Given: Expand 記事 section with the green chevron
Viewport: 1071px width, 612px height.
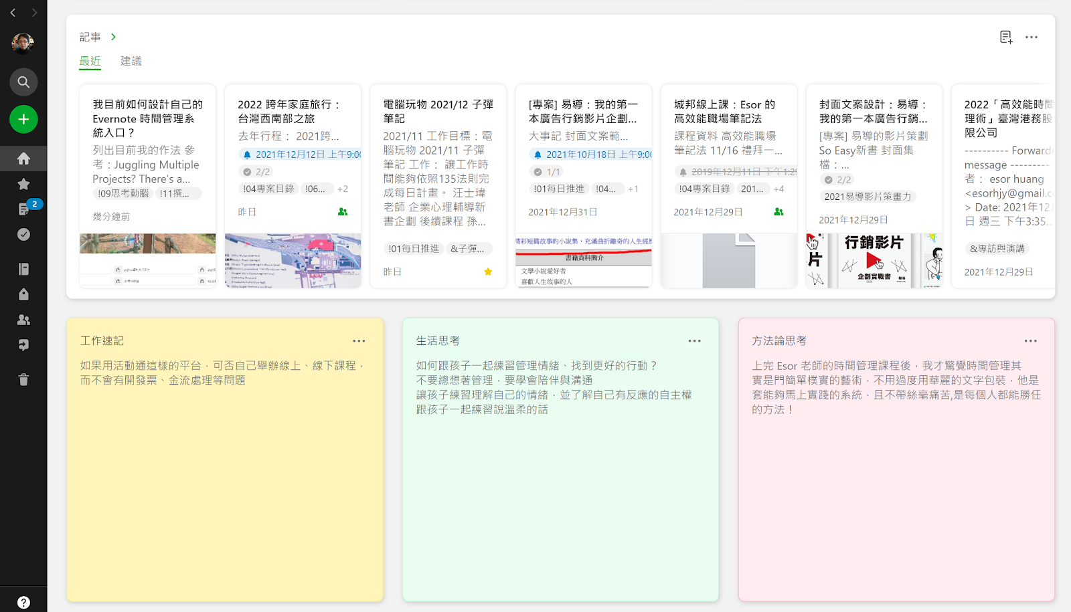Looking at the screenshot, I should pos(113,37).
